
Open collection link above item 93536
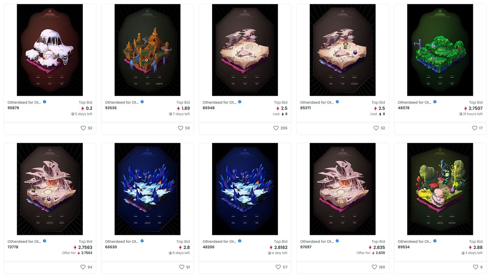122,102
